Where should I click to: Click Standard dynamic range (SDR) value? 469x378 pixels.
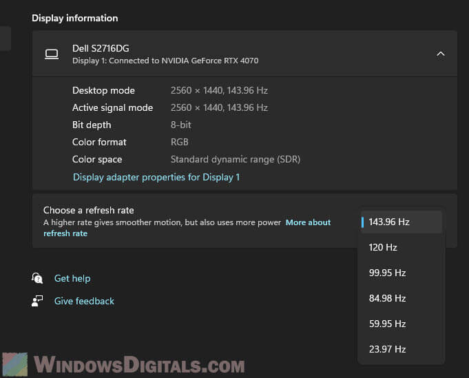236,160
